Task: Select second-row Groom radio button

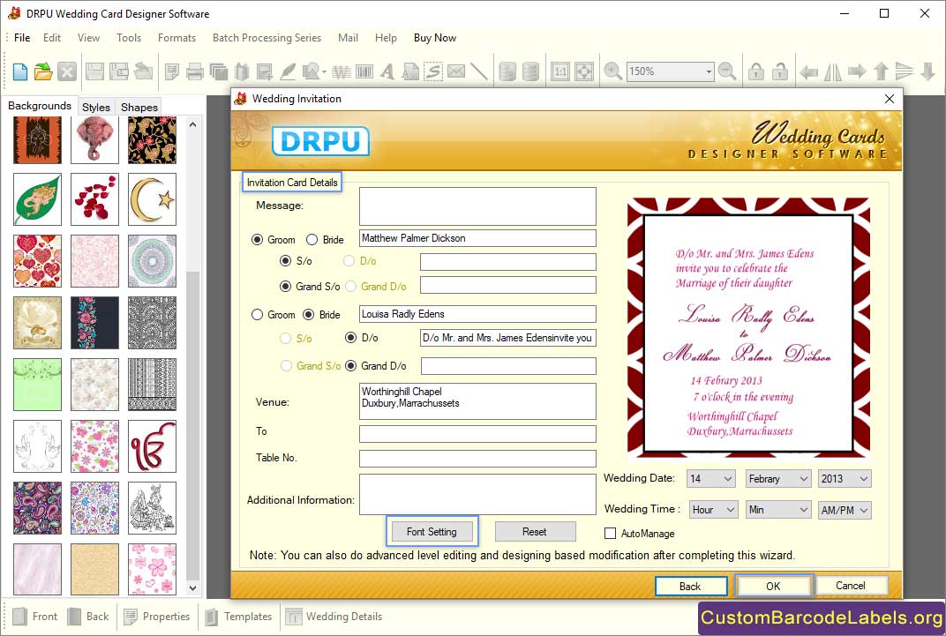Action: 257,315
